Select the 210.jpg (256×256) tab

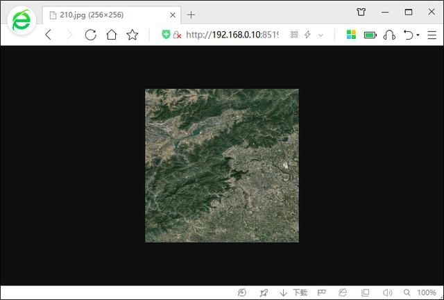click(x=112, y=15)
